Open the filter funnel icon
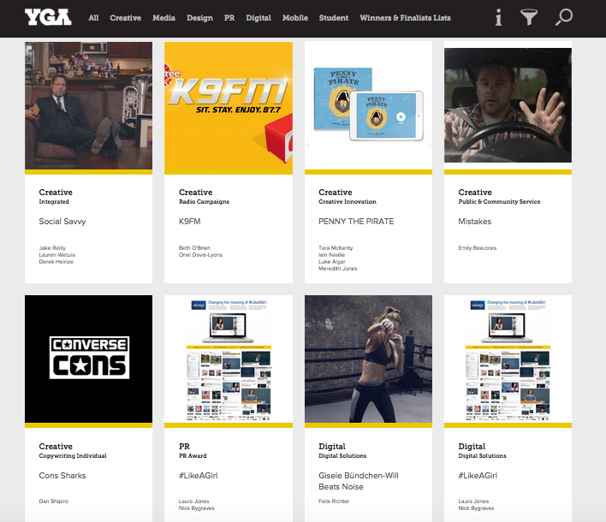 click(529, 17)
